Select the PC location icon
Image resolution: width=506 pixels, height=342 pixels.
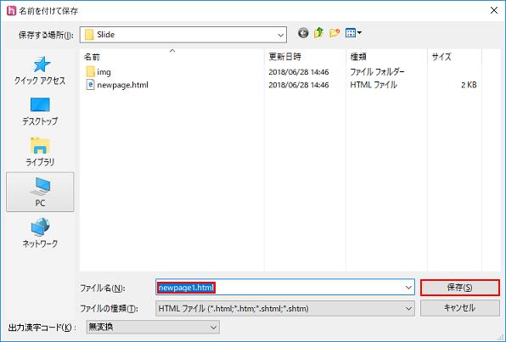40,192
